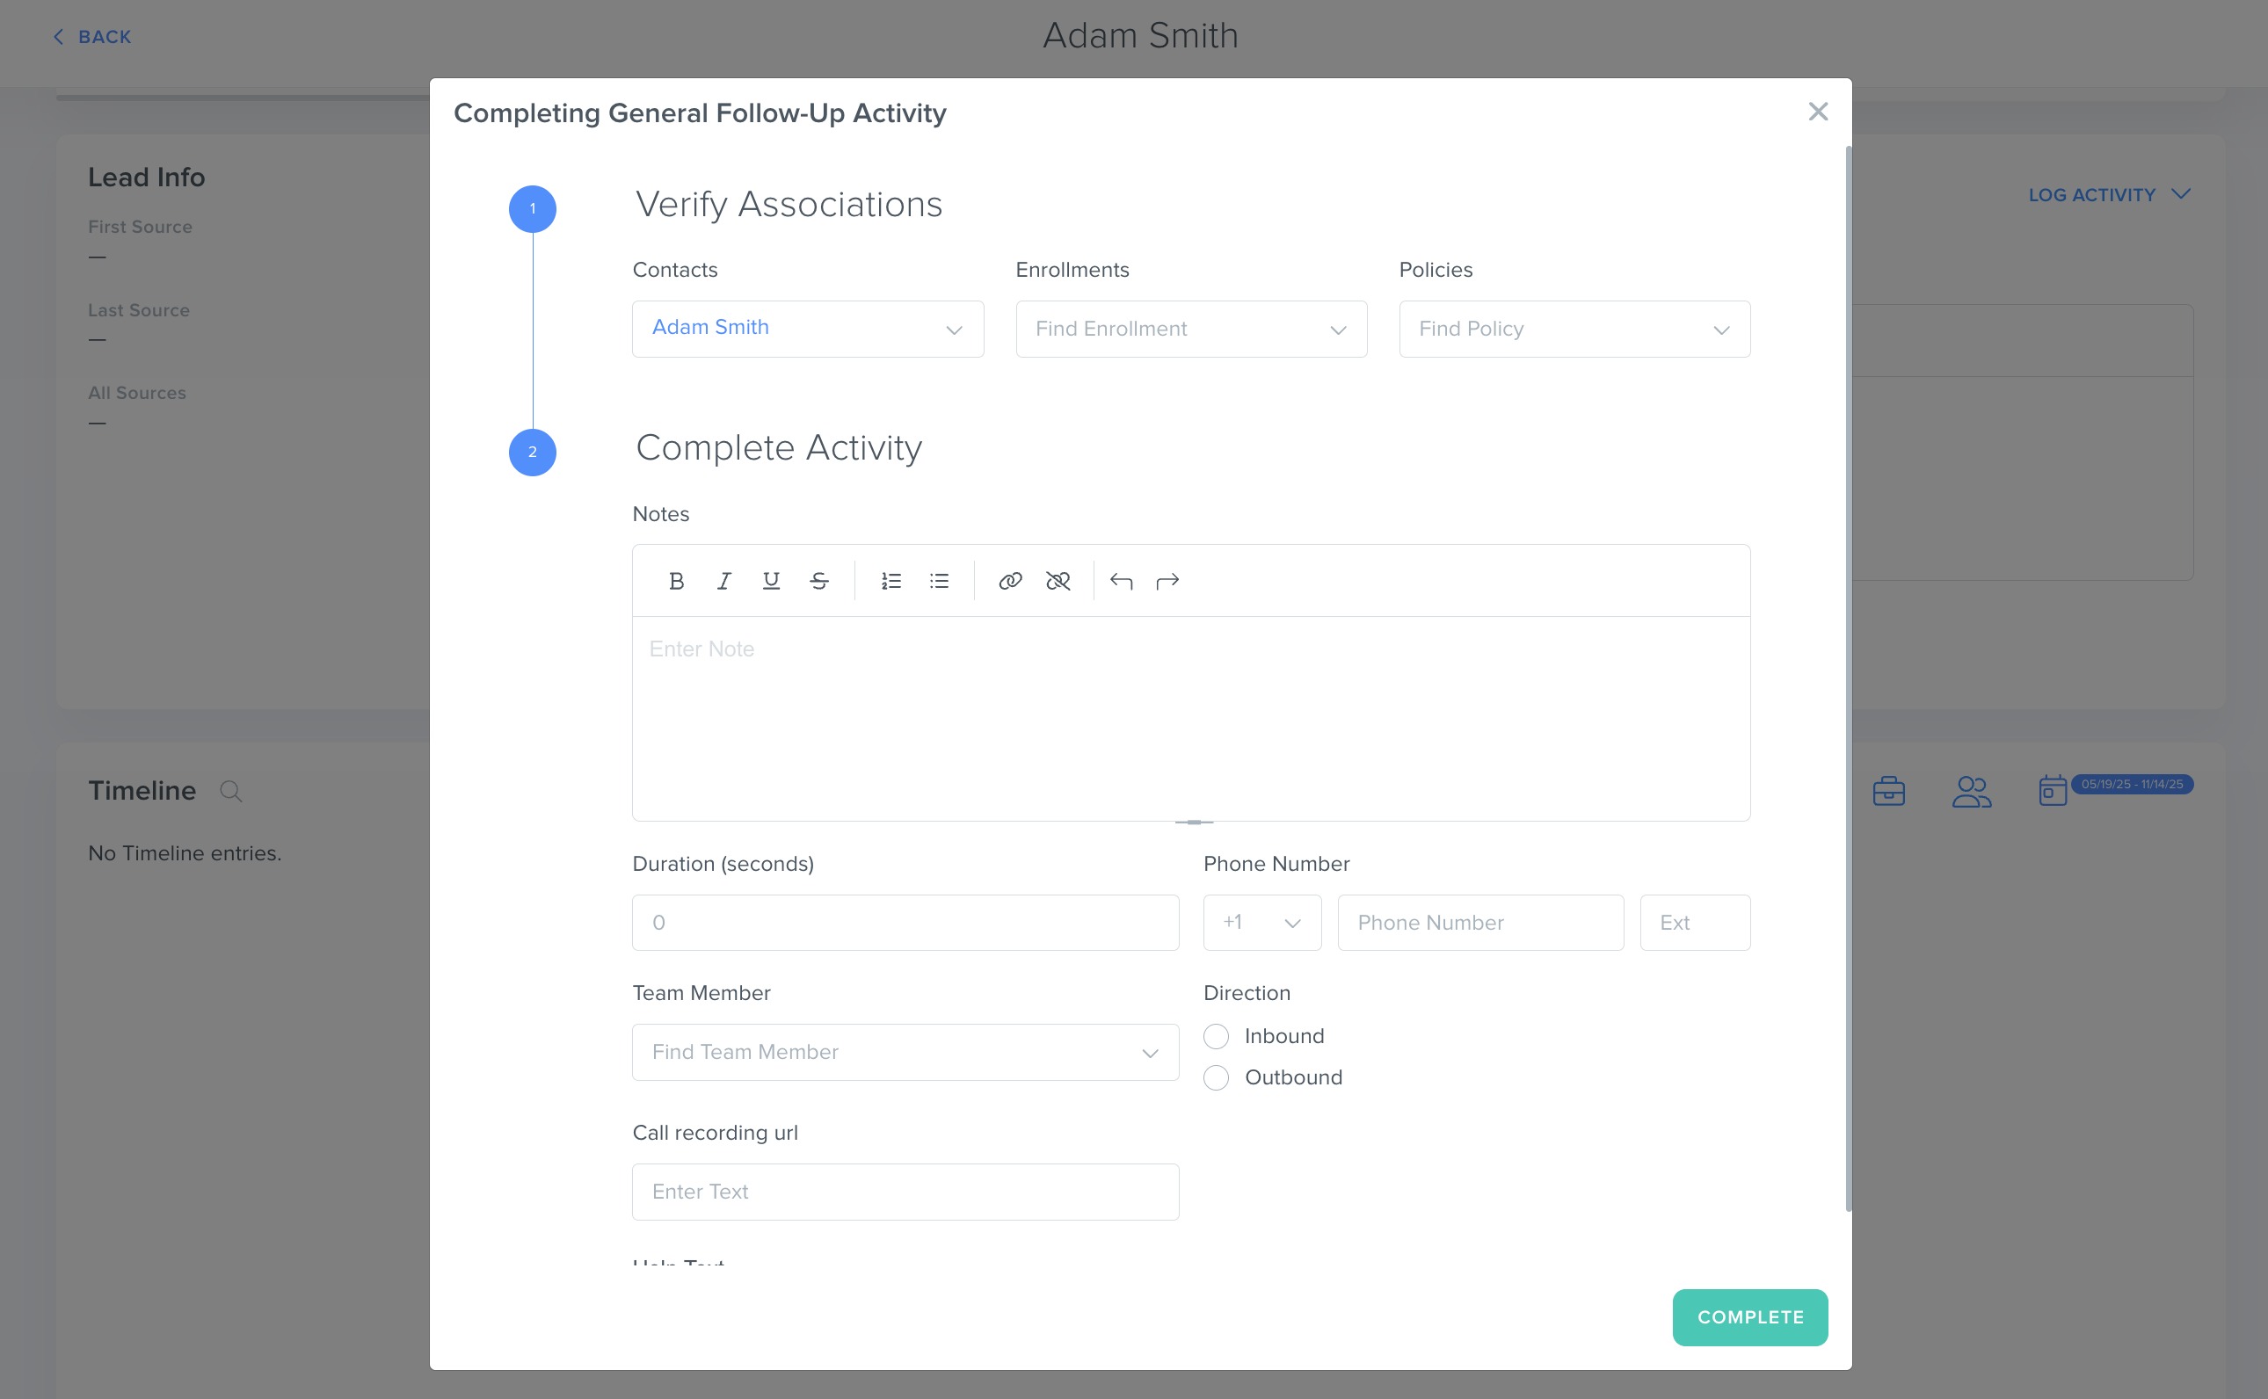Open the Contacts dropdown showing Adam Smith
The image size is (2268, 1399).
pyautogui.click(x=807, y=330)
